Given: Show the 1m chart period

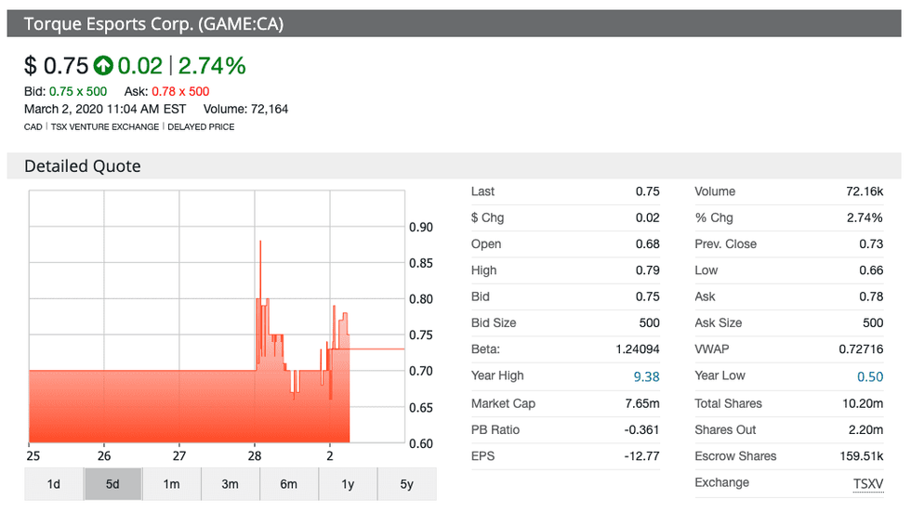Looking at the screenshot, I should [x=171, y=484].
